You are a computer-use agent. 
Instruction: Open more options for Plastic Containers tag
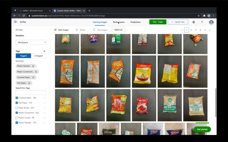[44, 113]
